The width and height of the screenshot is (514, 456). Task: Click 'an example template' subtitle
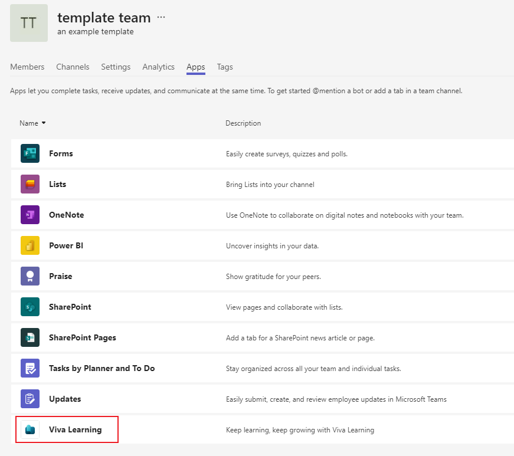coord(96,31)
